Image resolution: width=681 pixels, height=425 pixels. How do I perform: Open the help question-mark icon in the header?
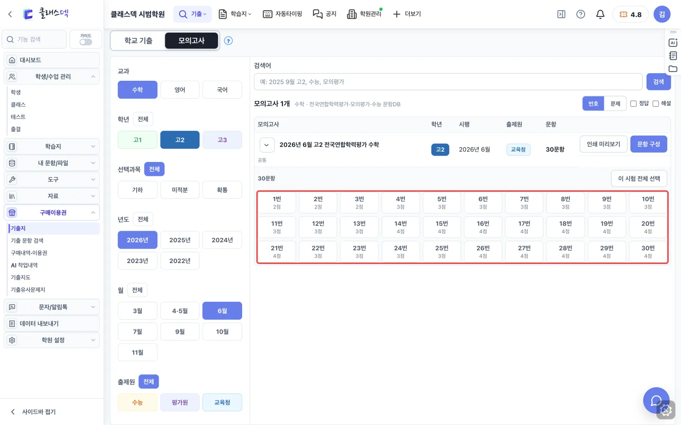[x=581, y=14]
